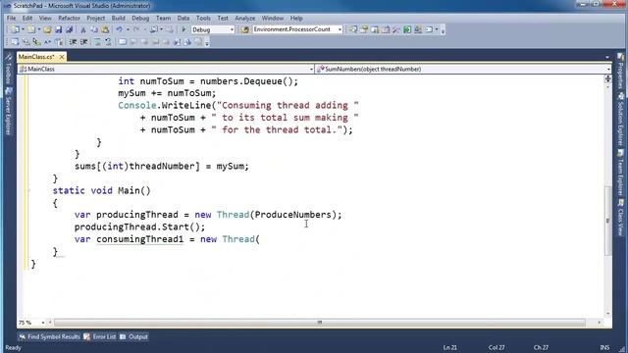Click 'sums[(int)threadNumber] = mySum;' line
628x353 pixels.
pyautogui.click(x=162, y=166)
